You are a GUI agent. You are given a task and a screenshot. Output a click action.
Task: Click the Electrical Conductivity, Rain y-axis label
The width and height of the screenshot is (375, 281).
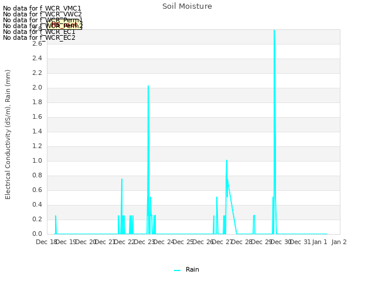(8, 135)
